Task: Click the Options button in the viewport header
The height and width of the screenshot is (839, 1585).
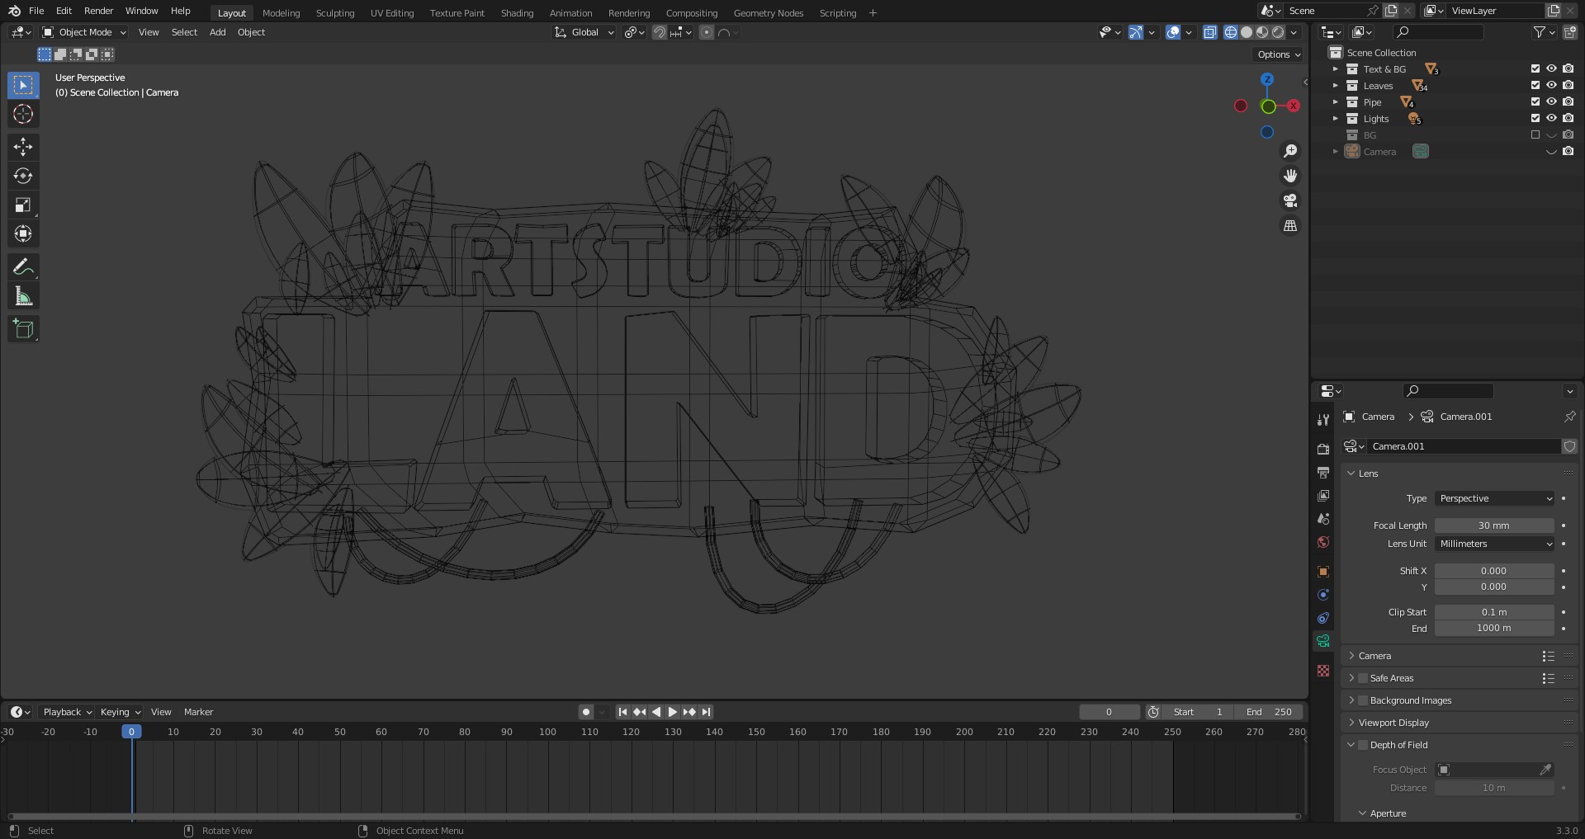Action: [x=1276, y=54]
